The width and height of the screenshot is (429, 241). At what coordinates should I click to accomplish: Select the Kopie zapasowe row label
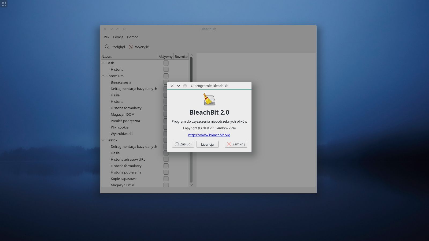point(124,179)
